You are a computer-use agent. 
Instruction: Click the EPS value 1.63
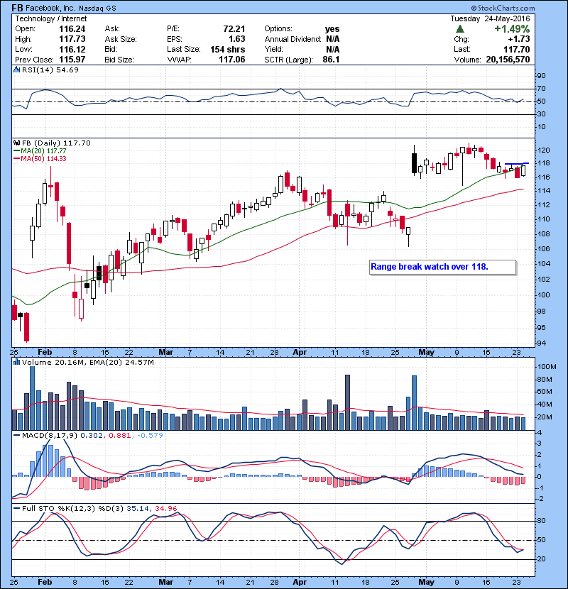[x=237, y=39]
